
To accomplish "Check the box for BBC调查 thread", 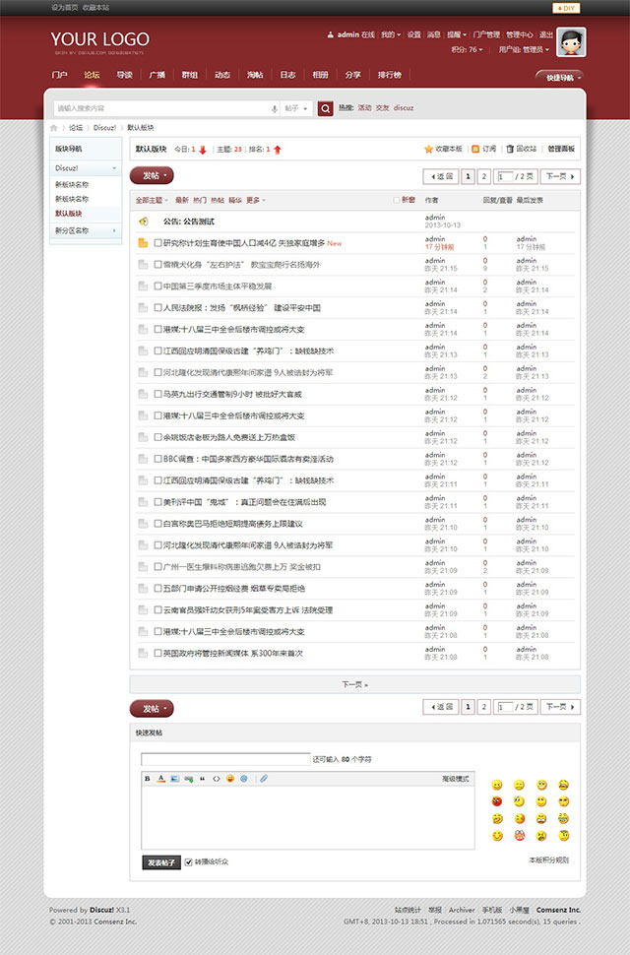I will click(157, 459).
